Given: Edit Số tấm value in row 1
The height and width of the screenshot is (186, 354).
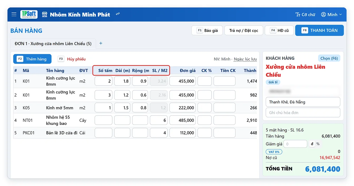Looking at the screenshot, I should tap(104, 81).
